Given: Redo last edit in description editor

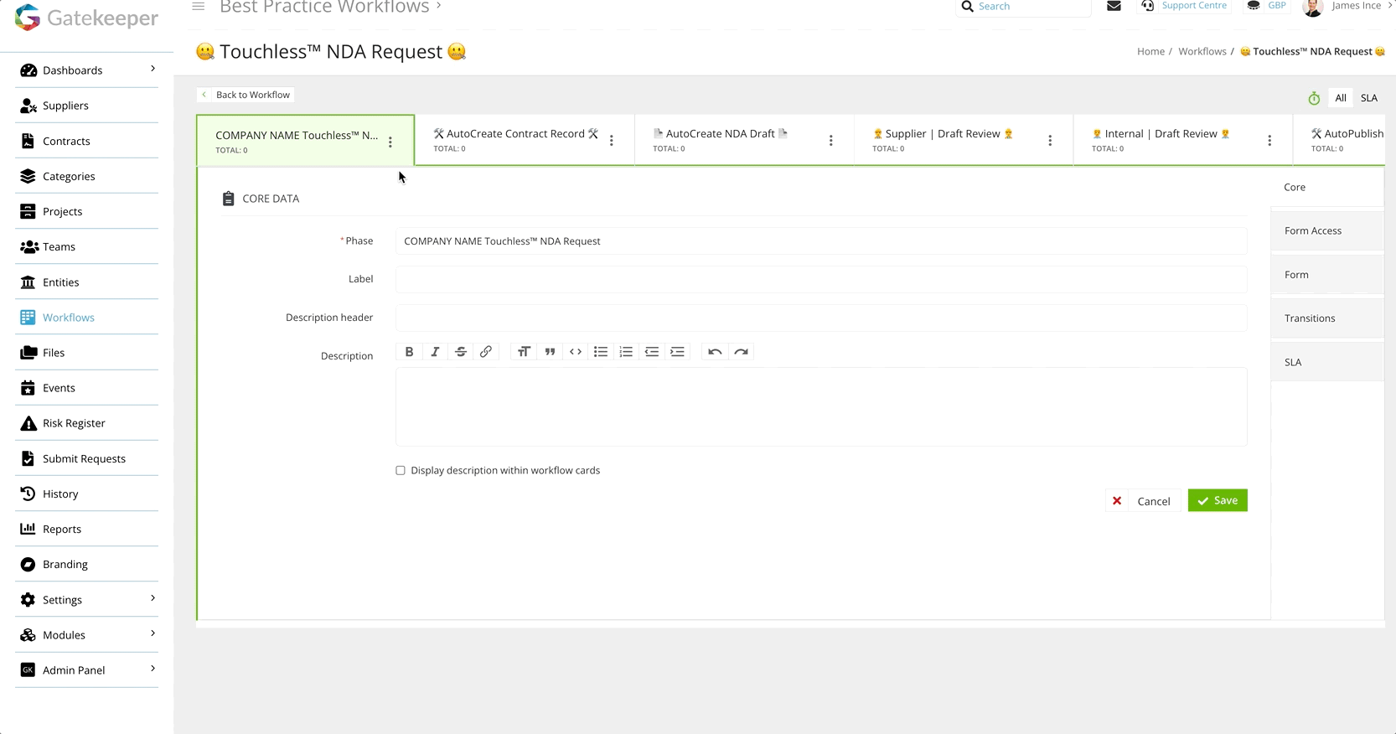Looking at the screenshot, I should coord(741,352).
